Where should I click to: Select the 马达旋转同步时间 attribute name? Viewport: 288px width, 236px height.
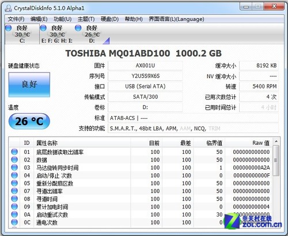click(58, 168)
